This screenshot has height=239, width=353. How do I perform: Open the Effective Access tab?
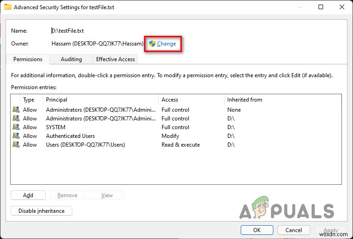pos(115,59)
